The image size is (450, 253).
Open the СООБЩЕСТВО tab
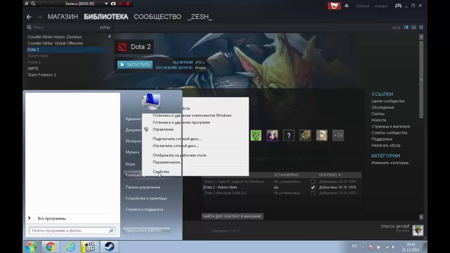[x=157, y=17]
